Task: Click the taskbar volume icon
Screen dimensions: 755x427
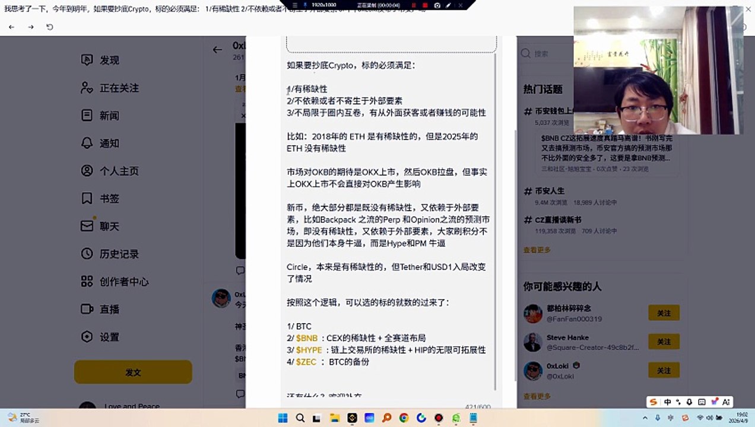Action: click(711, 418)
